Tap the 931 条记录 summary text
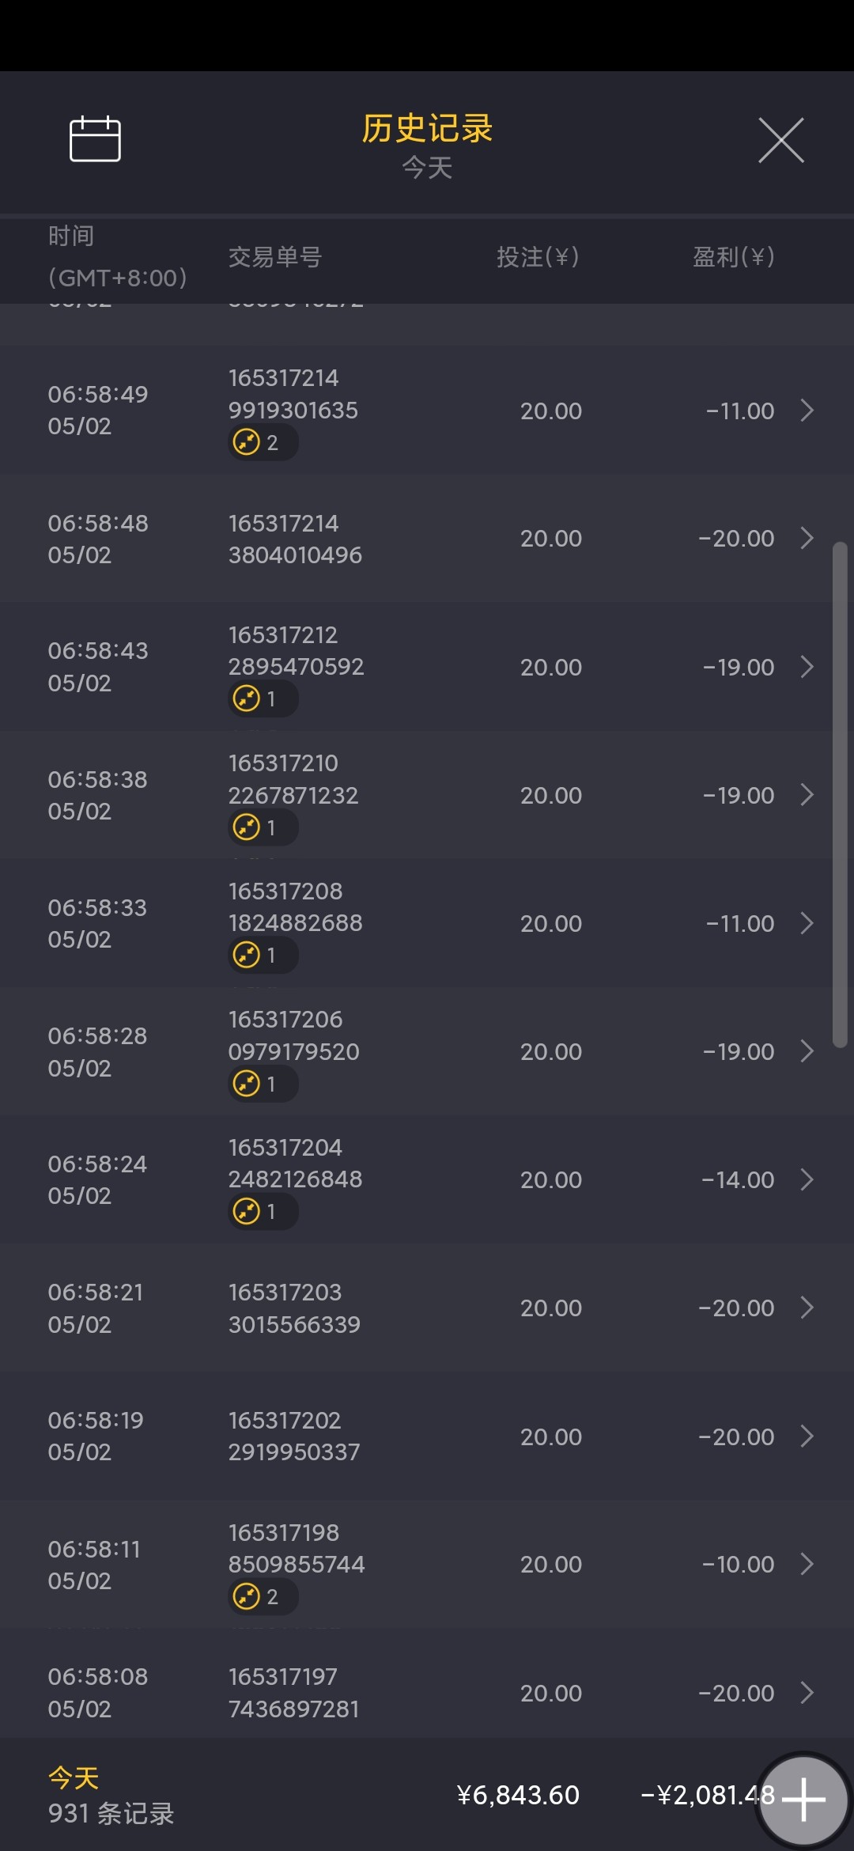Screen dimensions: 854x1851 [111, 1813]
